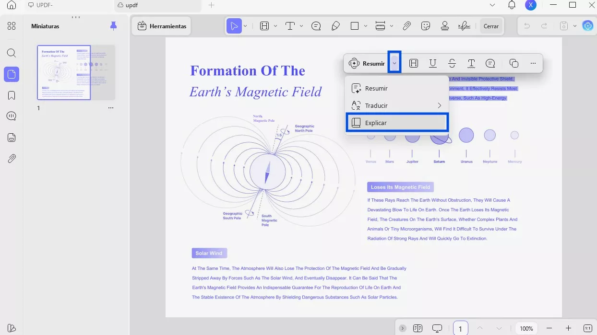Switch to the updf cloud tab
597x335 pixels.
click(x=157, y=5)
